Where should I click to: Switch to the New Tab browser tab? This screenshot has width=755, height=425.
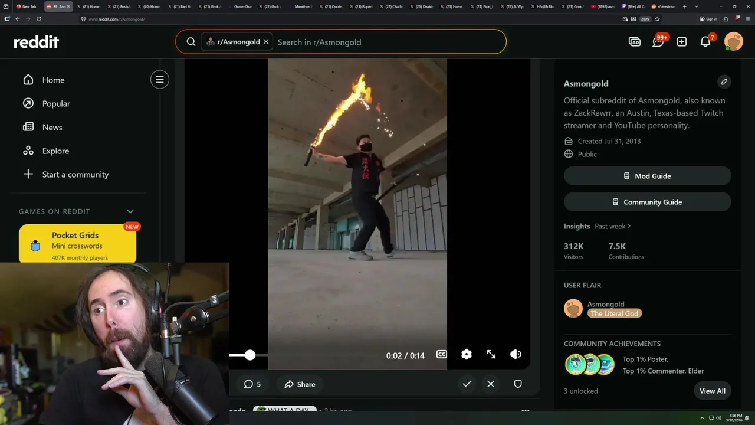(27, 6)
